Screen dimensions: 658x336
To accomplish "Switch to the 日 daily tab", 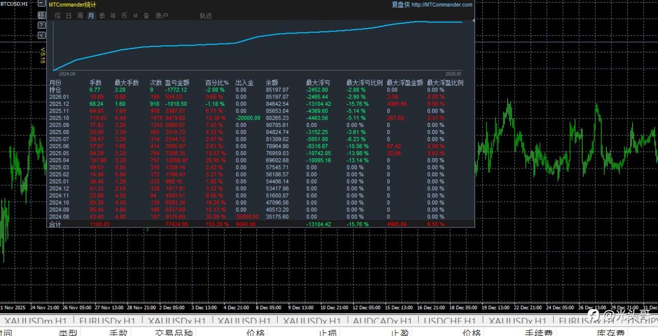I will (x=69, y=16).
